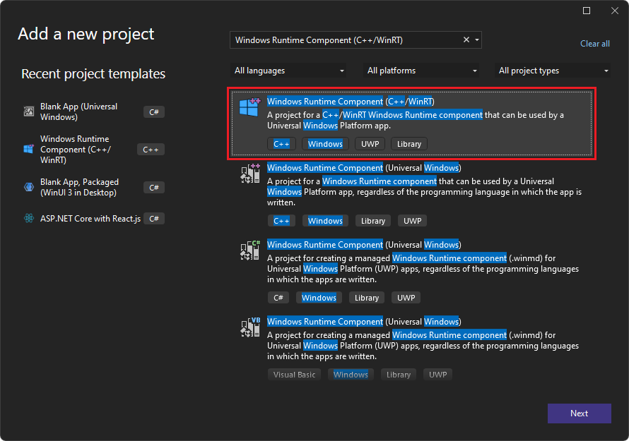Click the second template's C++ project icon

click(x=249, y=174)
